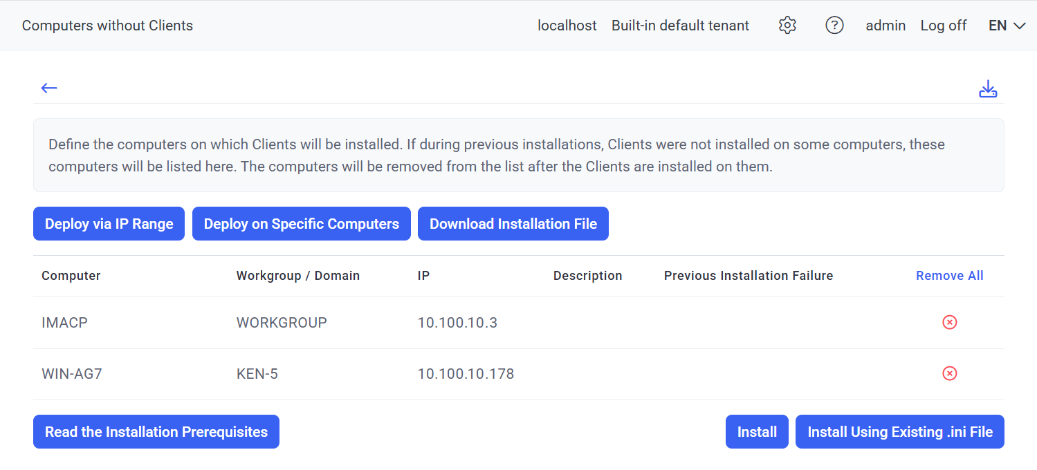
Task: Select the IMACP computer row
Action: click(64, 323)
